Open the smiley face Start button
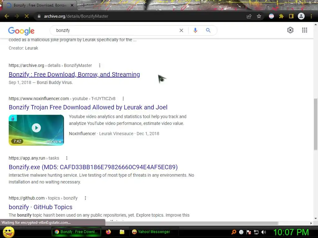The image size is (318, 238). tap(9, 232)
